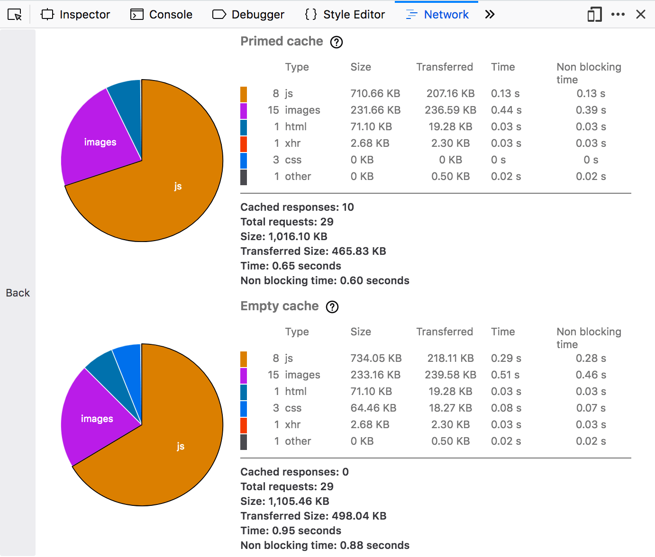
Task: Click the Style Editor braces icon
Action: 311,14
